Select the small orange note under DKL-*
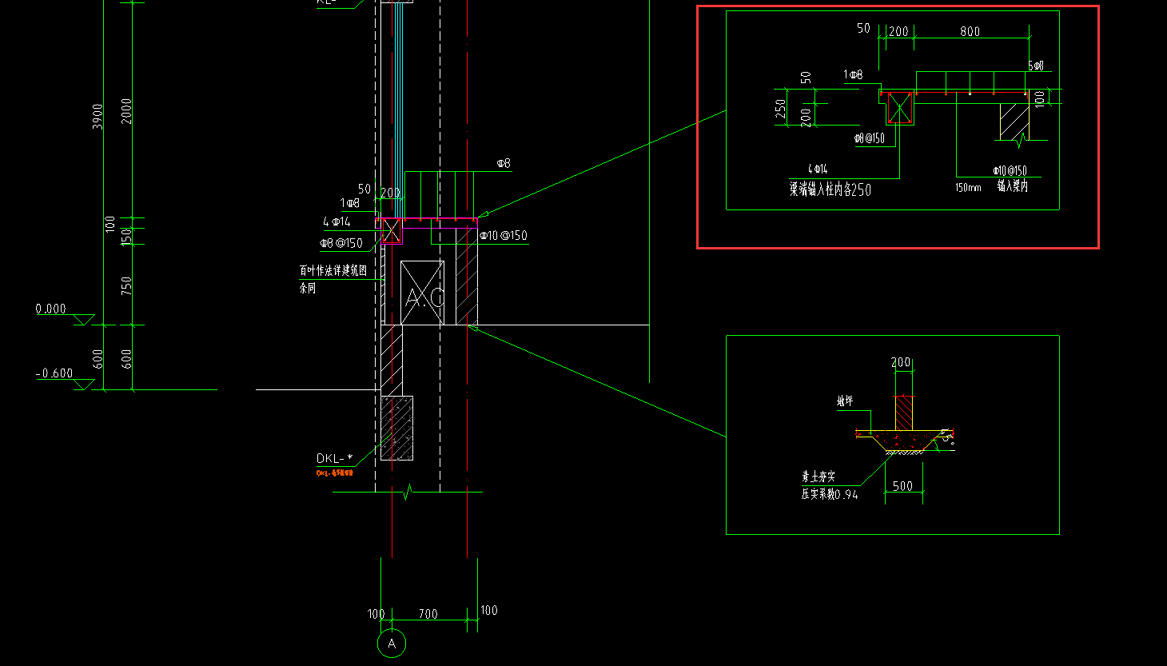 [x=335, y=473]
